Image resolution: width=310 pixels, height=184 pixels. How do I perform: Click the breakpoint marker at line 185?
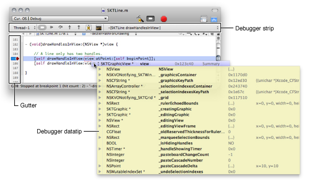point(15,58)
